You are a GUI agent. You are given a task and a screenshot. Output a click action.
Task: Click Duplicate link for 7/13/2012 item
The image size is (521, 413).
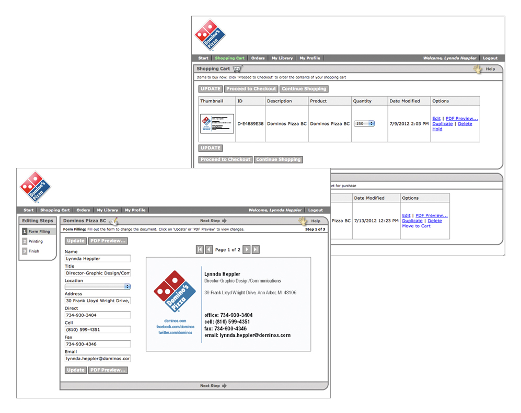(412, 221)
